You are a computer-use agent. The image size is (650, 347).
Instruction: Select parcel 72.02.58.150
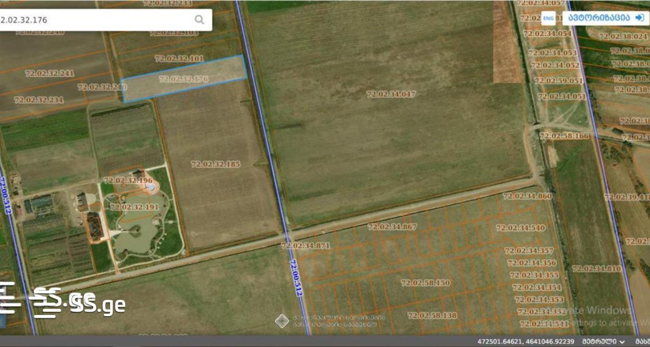tap(425, 282)
